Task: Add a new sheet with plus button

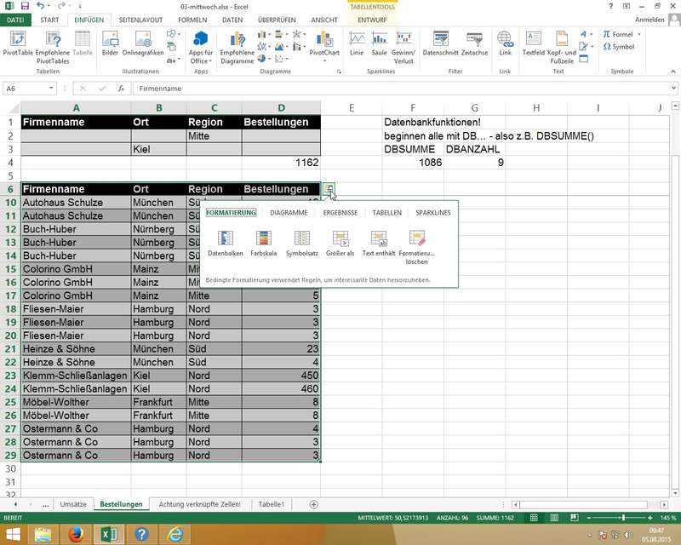Action: (301, 504)
